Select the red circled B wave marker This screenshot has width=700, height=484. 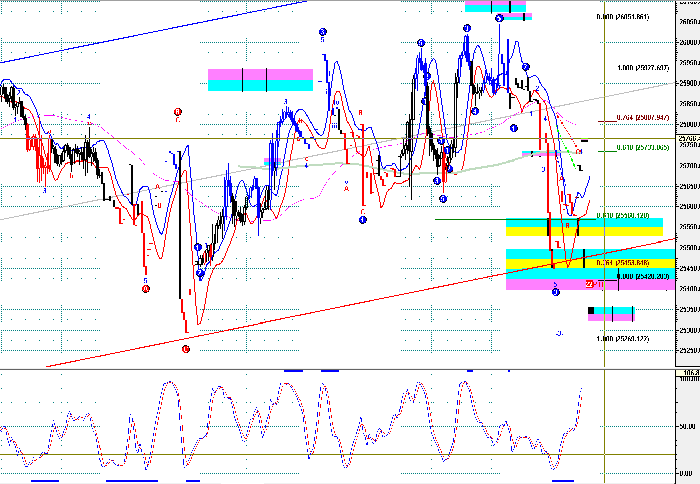pyautogui.click(x=177, y=112)
